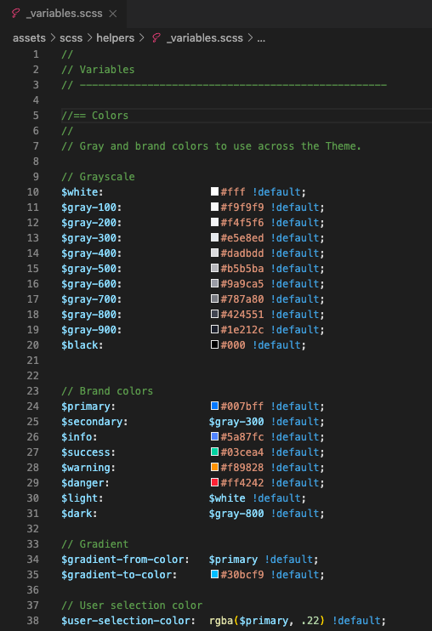Viewport: 432px width, 631px height.
Task: Click the $gray-300 value of $secondary
Action: tap(236, 421)
